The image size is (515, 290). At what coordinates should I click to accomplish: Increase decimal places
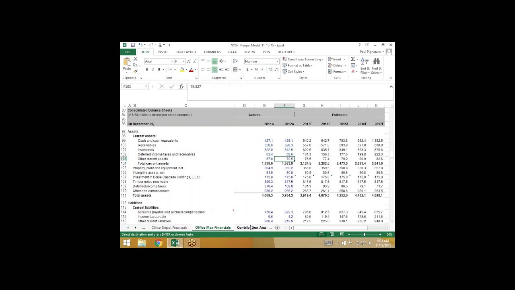270,70
